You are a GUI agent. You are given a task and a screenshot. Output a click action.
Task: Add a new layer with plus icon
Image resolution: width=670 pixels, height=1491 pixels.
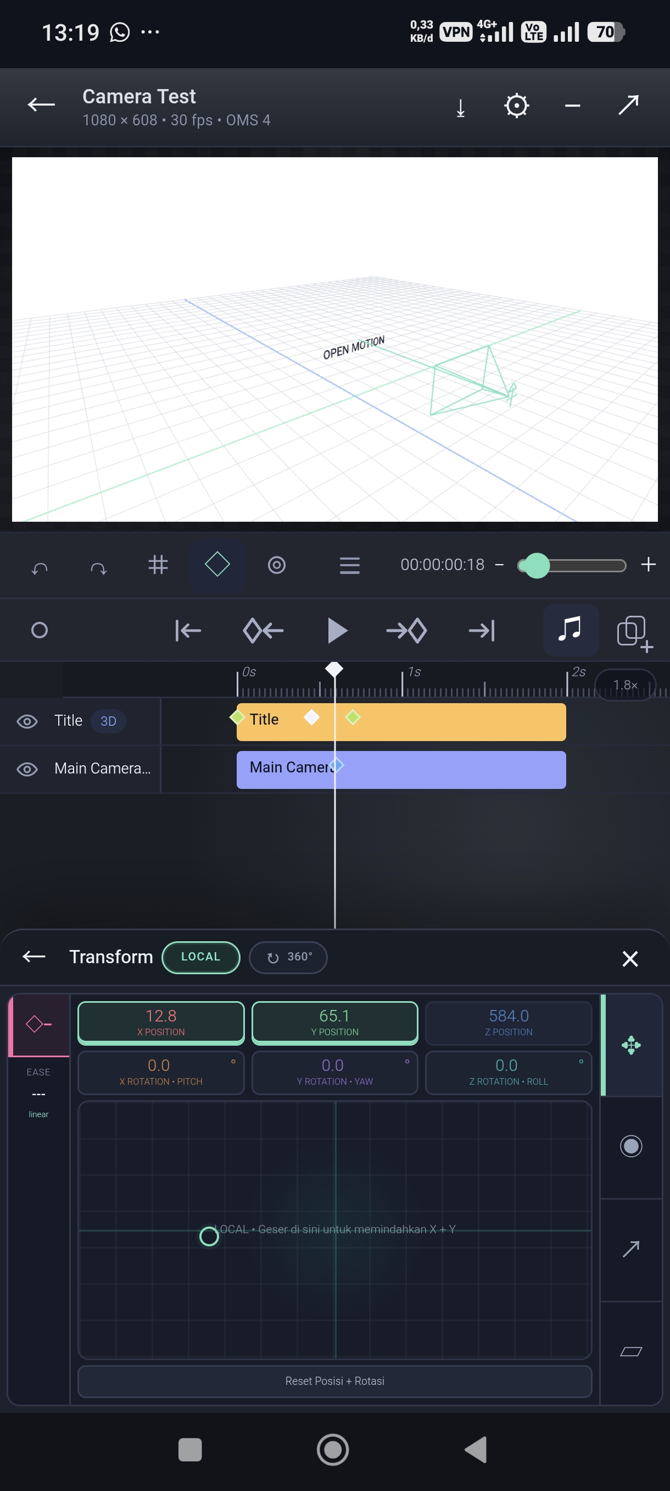634,633
